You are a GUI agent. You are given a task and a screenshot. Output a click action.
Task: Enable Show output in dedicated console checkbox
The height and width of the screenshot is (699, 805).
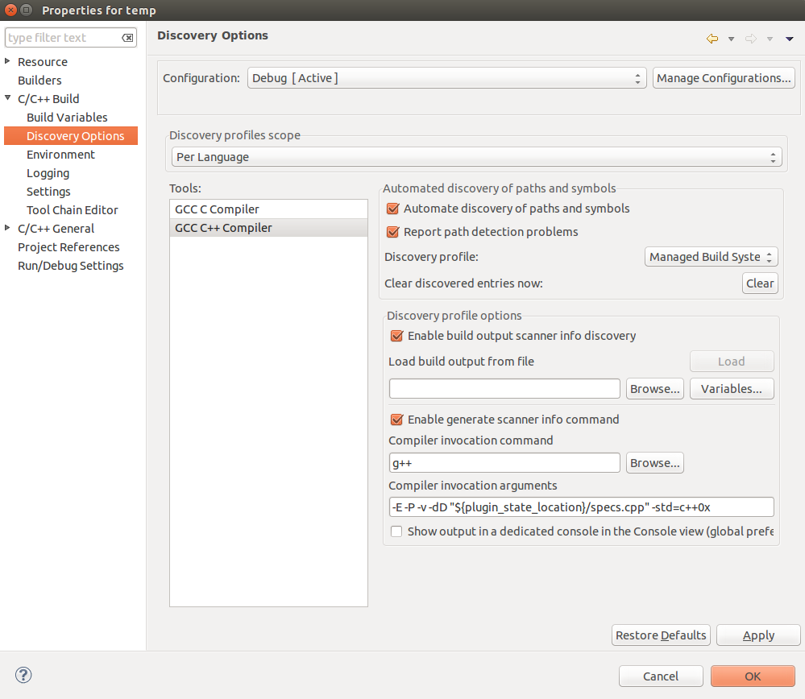(x=396, y=531)
